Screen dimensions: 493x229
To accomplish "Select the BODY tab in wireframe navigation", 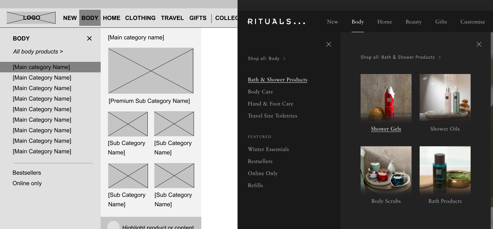I will pos(90,18).
